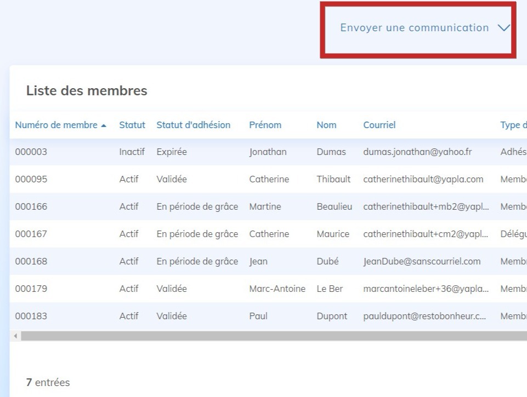This screenshot has width=527, height=397.
Task: Open Paul Dupont's member record
Action: click(219, 316)
